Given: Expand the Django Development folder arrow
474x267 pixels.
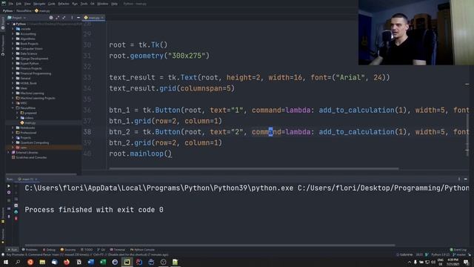Looking at the screenshot, I should [13, 59].
